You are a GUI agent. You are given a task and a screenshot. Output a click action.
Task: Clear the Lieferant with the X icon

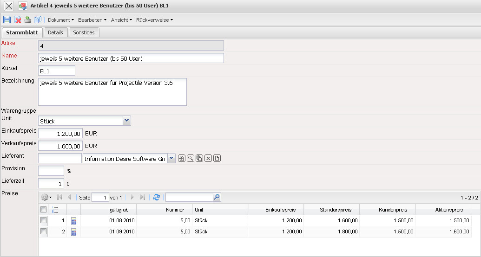208,159
